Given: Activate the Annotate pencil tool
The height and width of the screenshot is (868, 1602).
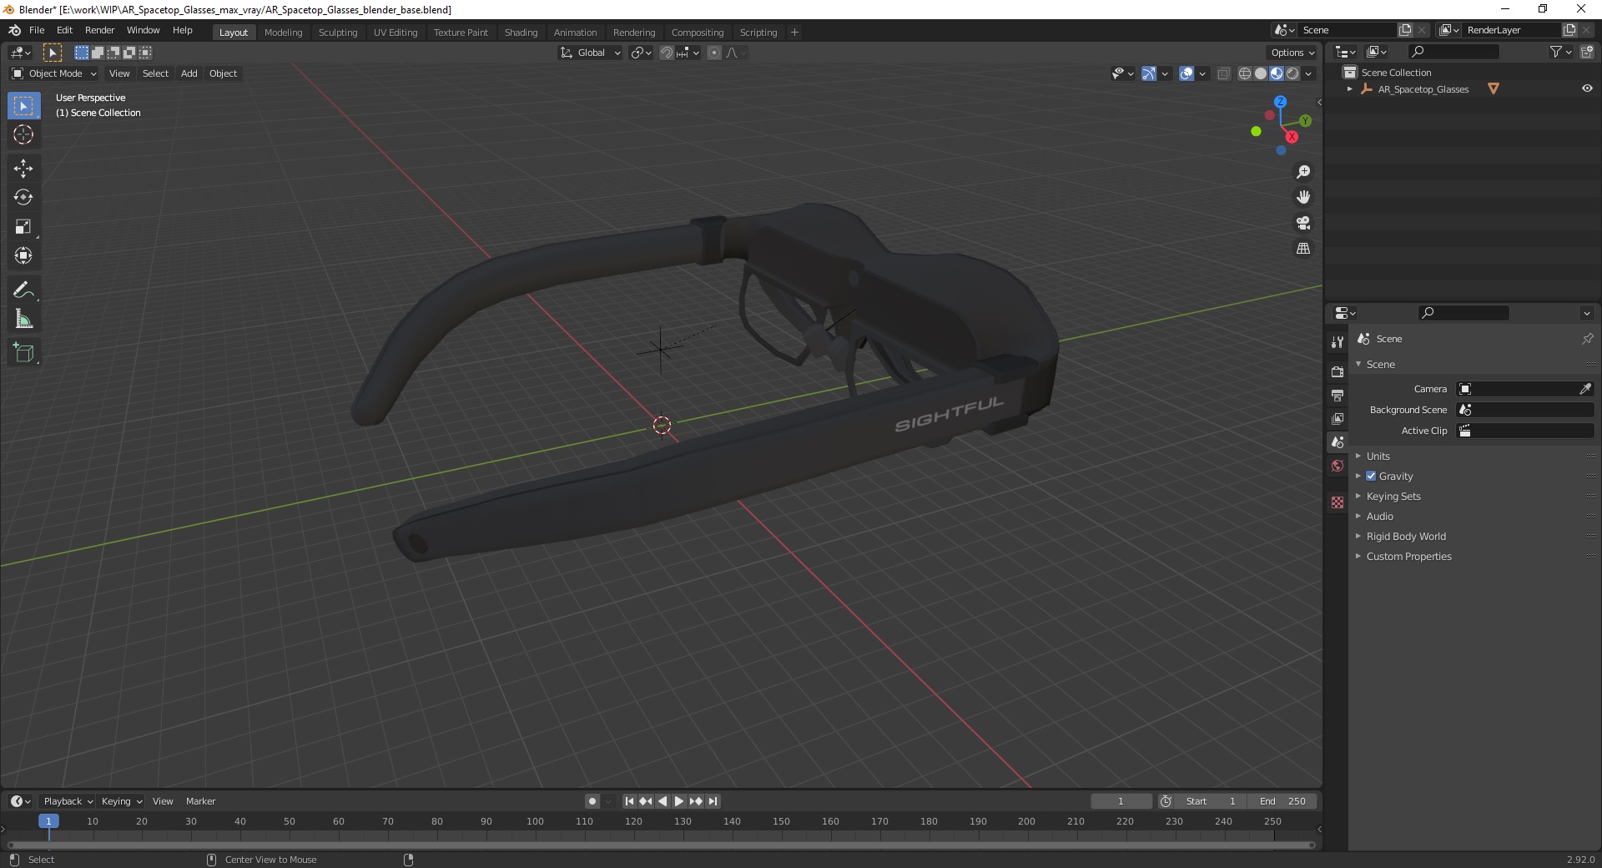Looking at the screenshot, I should tap(23, 290).
